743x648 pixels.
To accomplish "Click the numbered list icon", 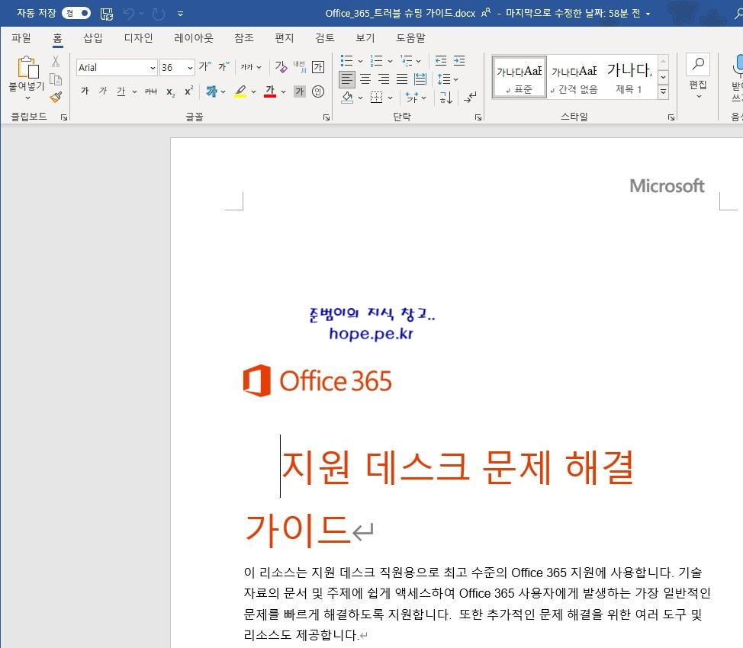I will 376,61.
